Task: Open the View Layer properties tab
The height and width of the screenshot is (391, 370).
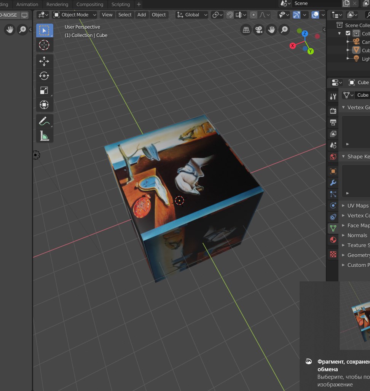Action: [333, 134]
